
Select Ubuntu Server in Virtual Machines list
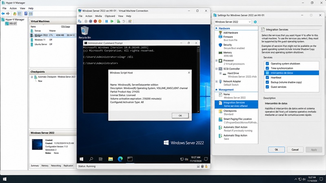41,44
